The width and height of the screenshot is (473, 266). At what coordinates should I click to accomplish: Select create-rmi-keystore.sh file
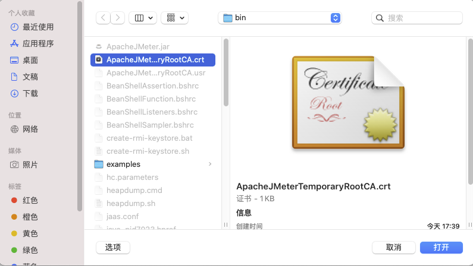pos(153,151)
